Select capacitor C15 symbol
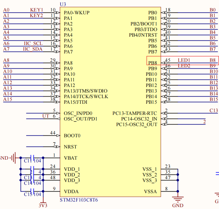Screen dimensions: 219x209 [x=32, y=191]
